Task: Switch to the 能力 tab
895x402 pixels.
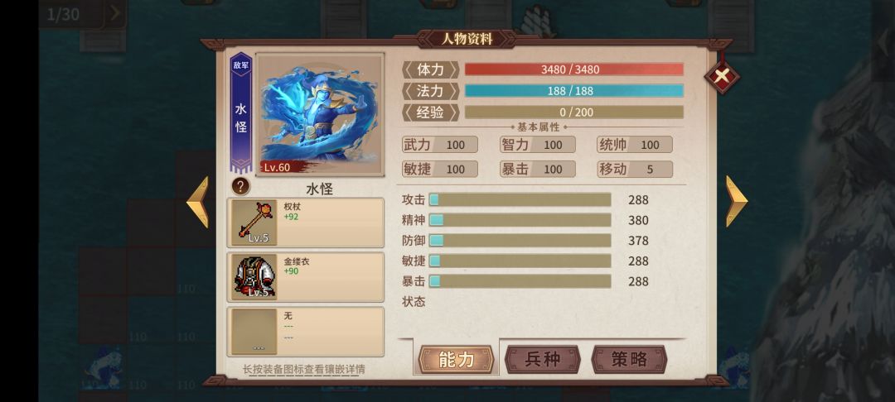Action: coord(456,359)
